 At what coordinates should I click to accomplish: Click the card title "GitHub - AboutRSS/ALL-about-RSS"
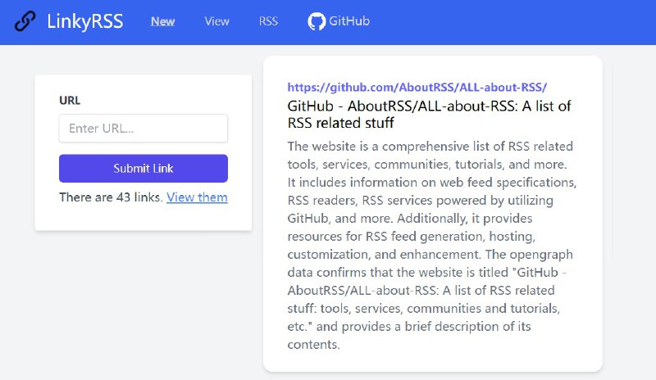[x=429, y=115]
